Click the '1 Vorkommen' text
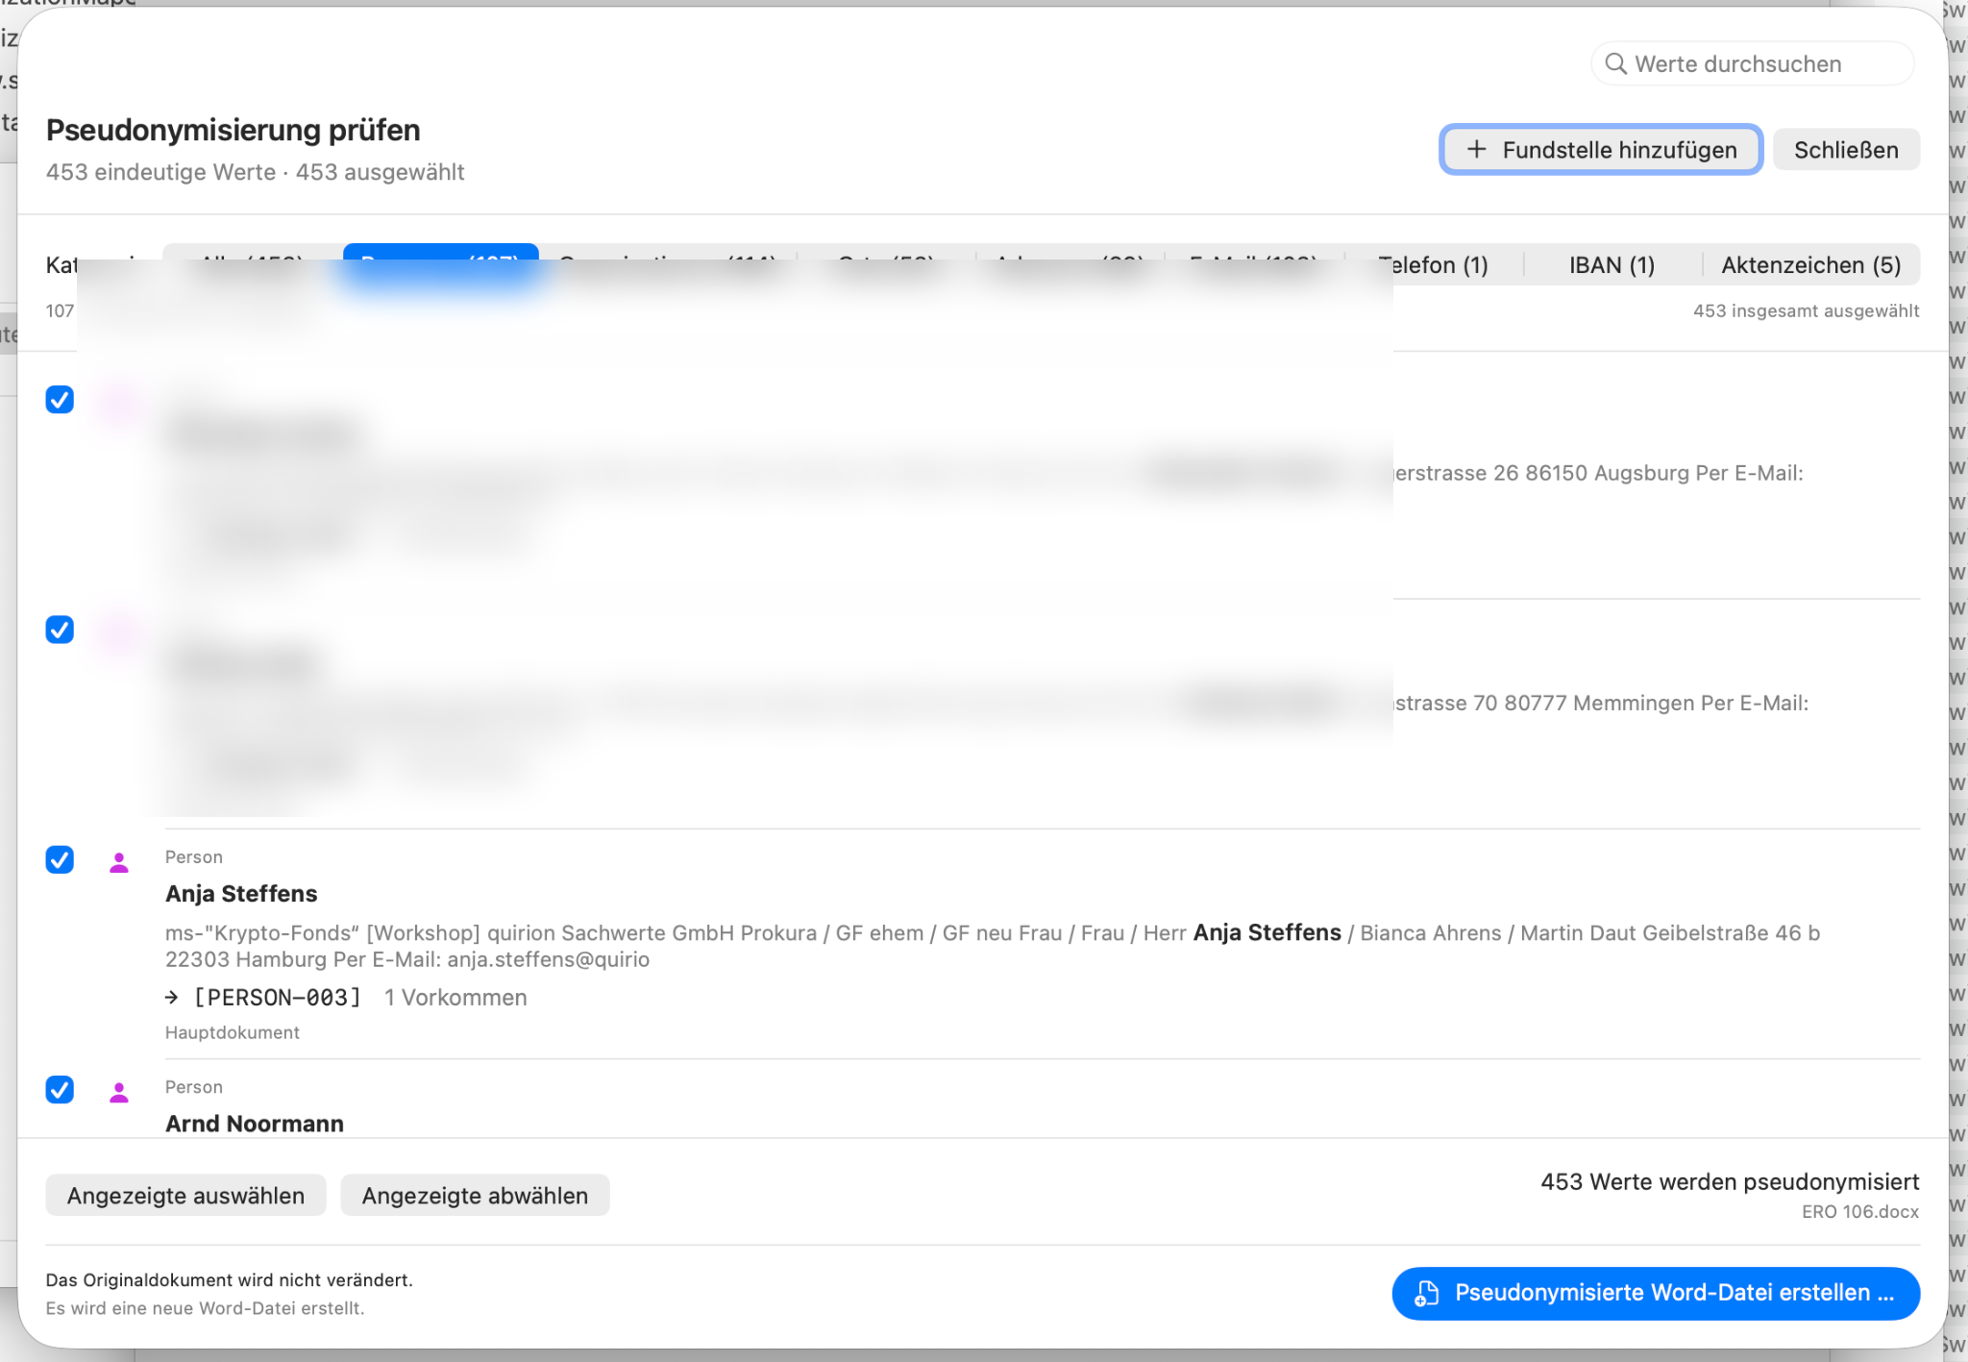This screenshot has height=1362, width=1968. point(455,997)
